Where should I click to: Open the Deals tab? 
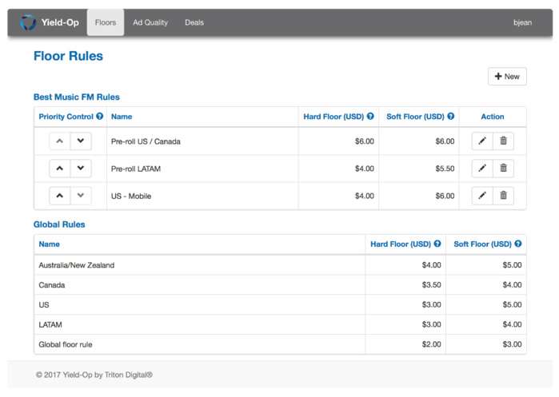click(x=194, y=22)
